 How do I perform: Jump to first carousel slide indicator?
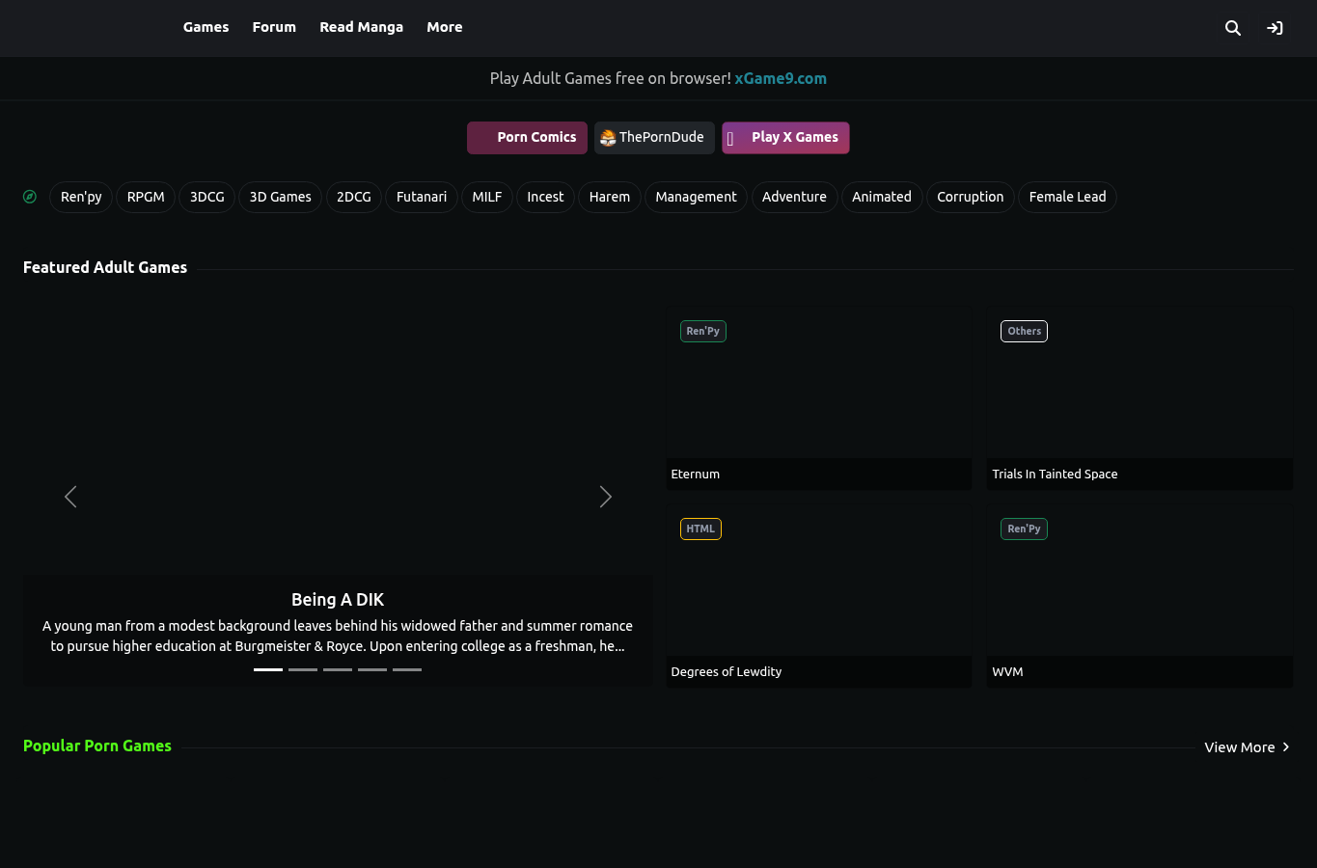(268, 669)
